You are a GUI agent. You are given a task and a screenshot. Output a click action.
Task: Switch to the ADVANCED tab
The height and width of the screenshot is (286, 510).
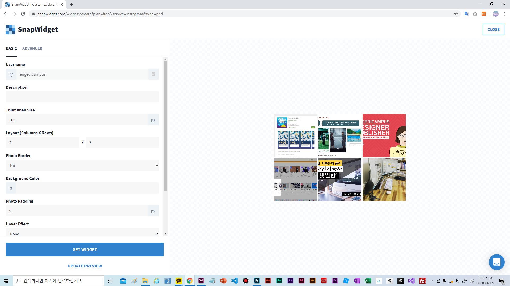pyautogui.click(x=32, y=48)
